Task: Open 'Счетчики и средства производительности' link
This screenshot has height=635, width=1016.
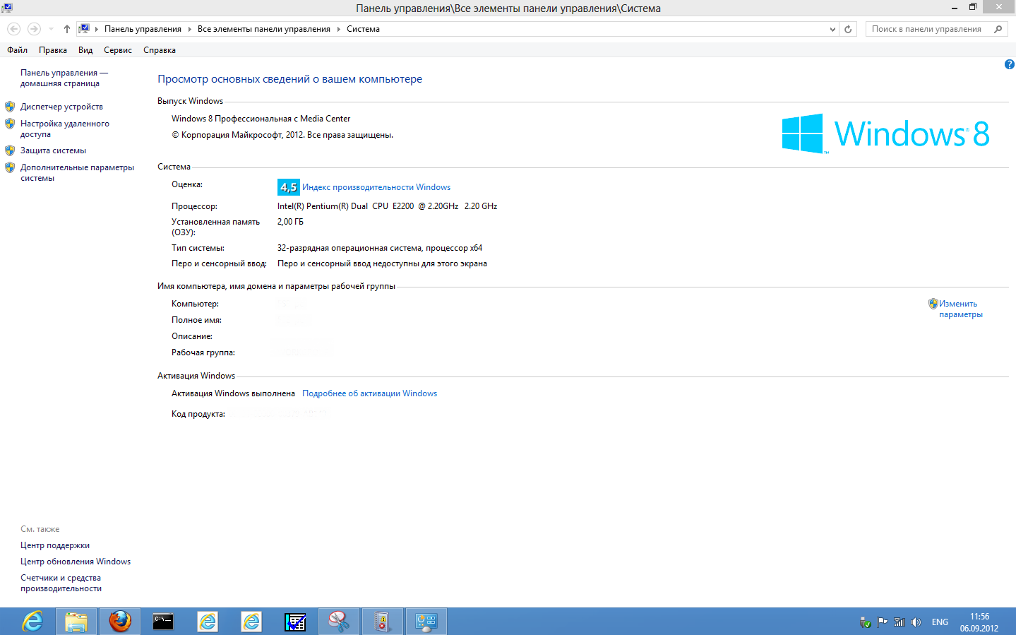Action: click(x=61, y=583)
